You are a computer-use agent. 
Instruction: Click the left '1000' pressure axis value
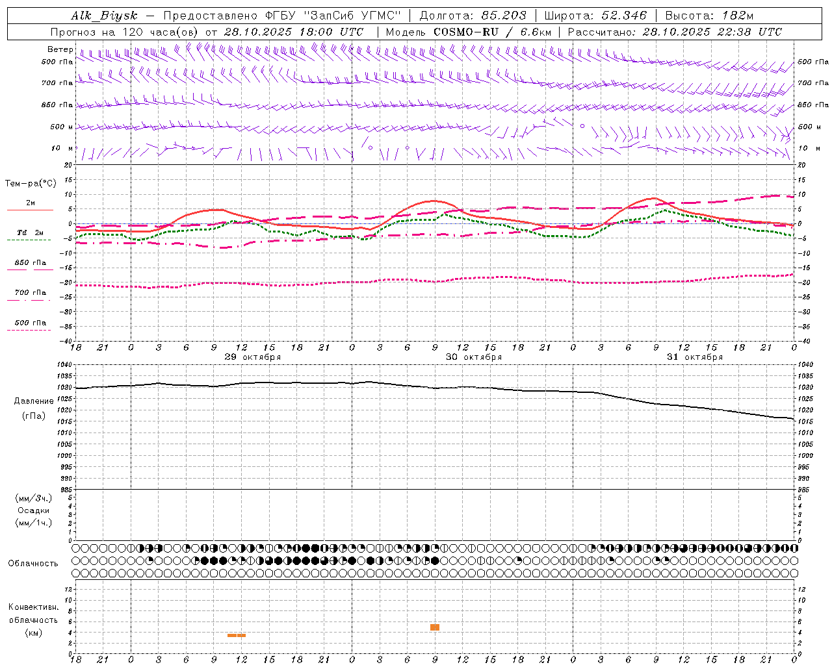(x=66, y=456)
